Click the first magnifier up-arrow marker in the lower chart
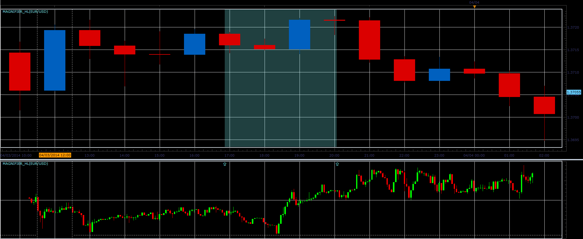583x239 pixels. pos(225,164)
